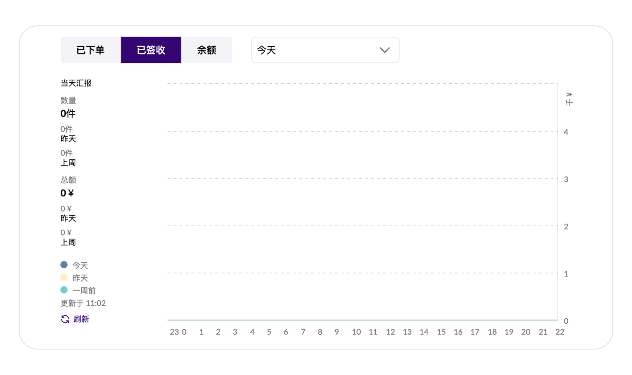Select the 已签收 tab

(150, 50)
